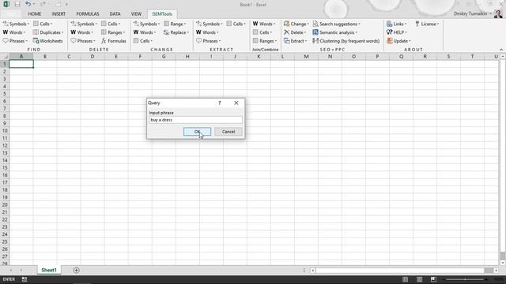Open Phrases in the FIND group
Screen dimensions: 506x284
click(15, 41)
